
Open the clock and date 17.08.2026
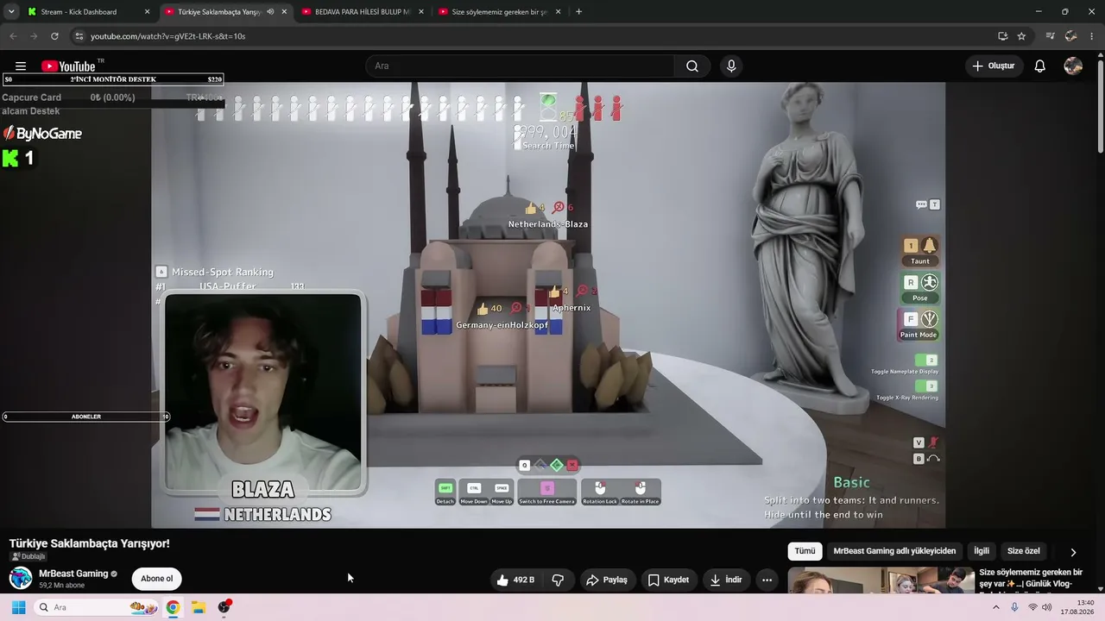pyautogui.click(x=1077, y=607)
